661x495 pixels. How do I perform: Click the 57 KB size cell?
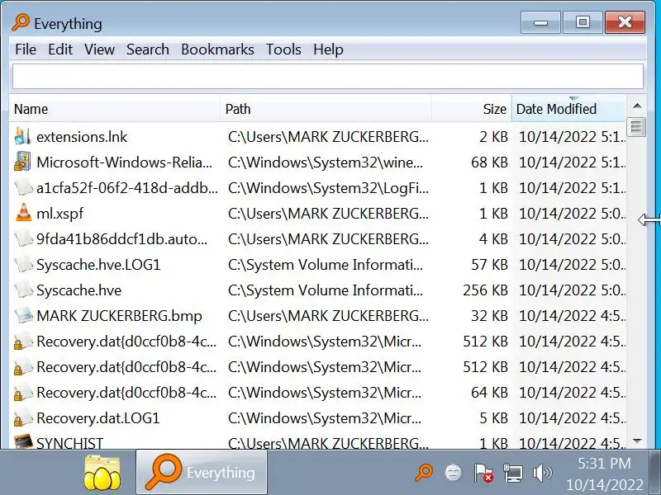(489, 265)
